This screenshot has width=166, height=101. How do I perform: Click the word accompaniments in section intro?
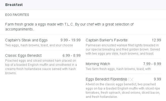click(19, 29)
